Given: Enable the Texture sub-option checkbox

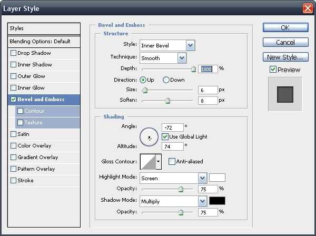Looking at the screenshot, I should pos(20,123).
